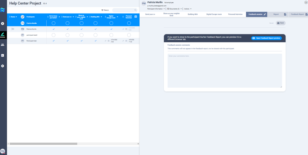Switch to the Digital Escape room tab
Viewport: 308px width, 155px height.
point(214,14)
